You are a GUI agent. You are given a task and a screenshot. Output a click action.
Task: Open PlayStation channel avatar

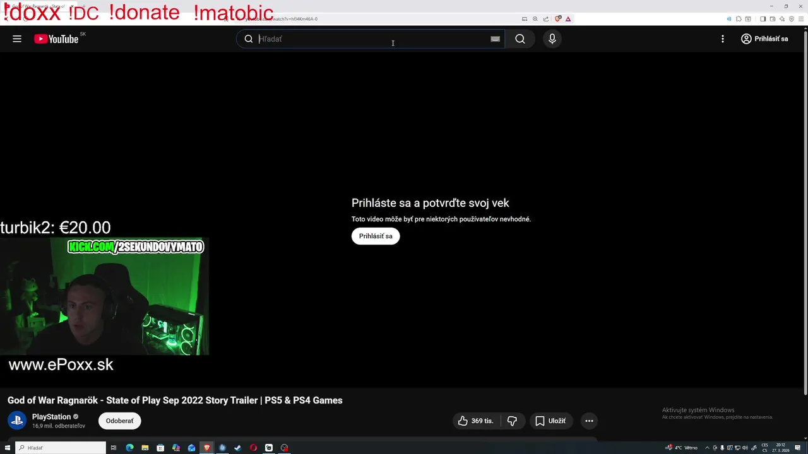pos(16,421)
